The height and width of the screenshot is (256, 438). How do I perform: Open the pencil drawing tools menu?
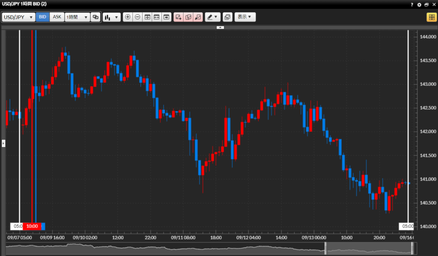[212, 17]
